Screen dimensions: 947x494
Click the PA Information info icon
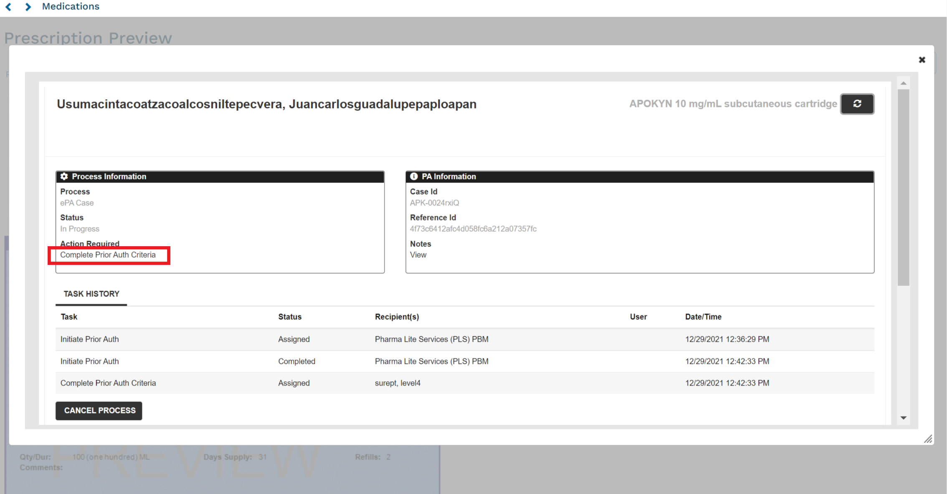point(414,176)
